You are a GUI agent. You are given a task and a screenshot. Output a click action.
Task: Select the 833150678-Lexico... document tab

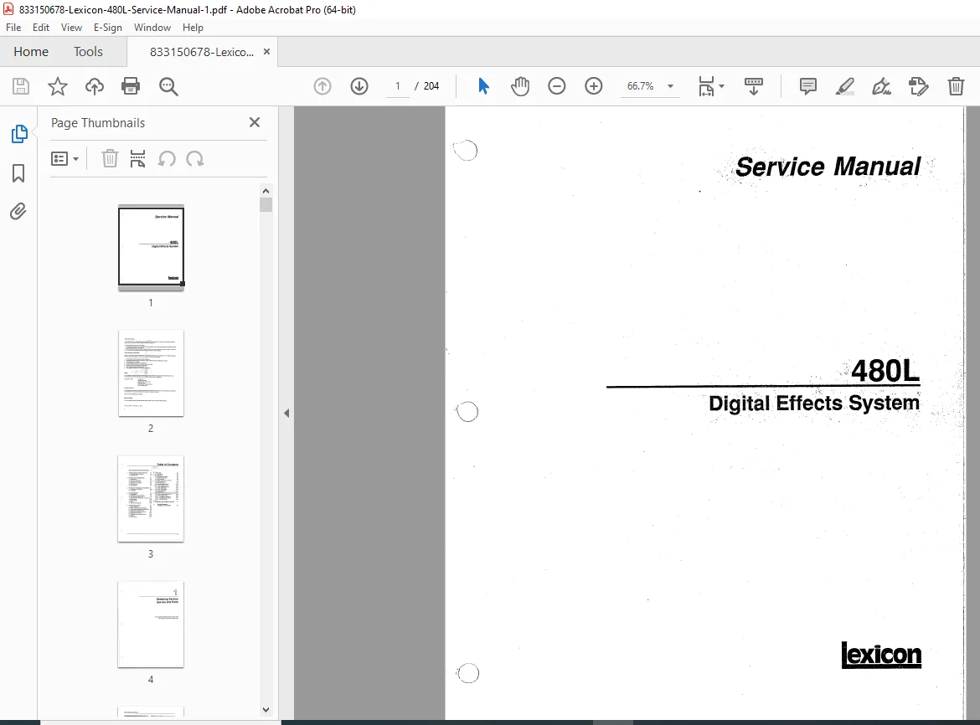(x=201, y=52)
